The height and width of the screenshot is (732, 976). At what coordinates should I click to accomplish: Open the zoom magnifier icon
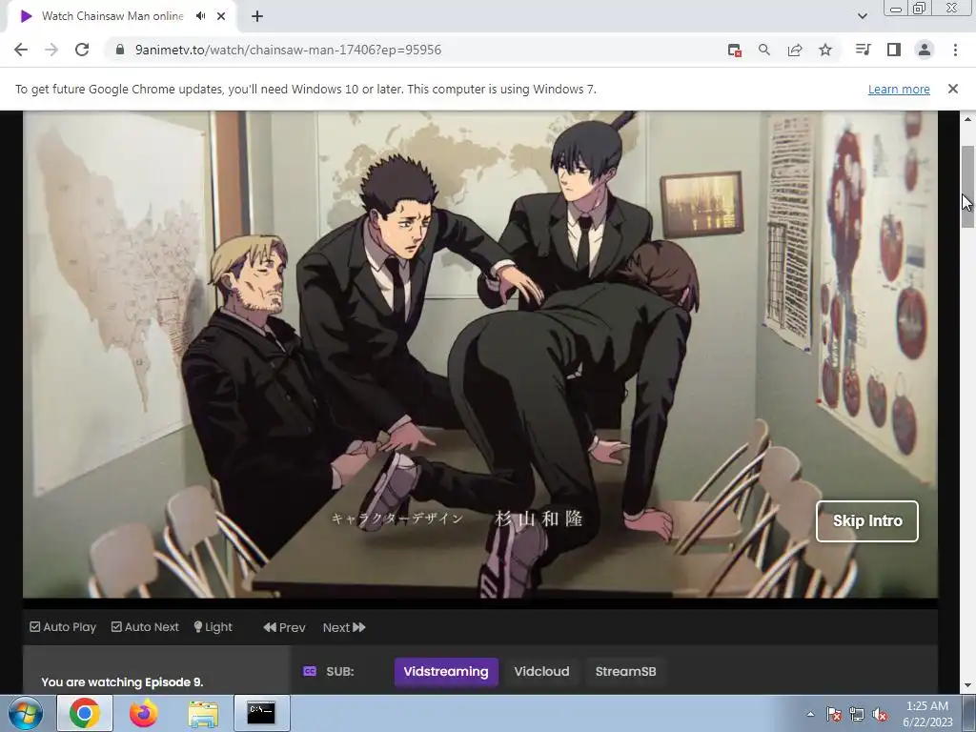point(764,50)
